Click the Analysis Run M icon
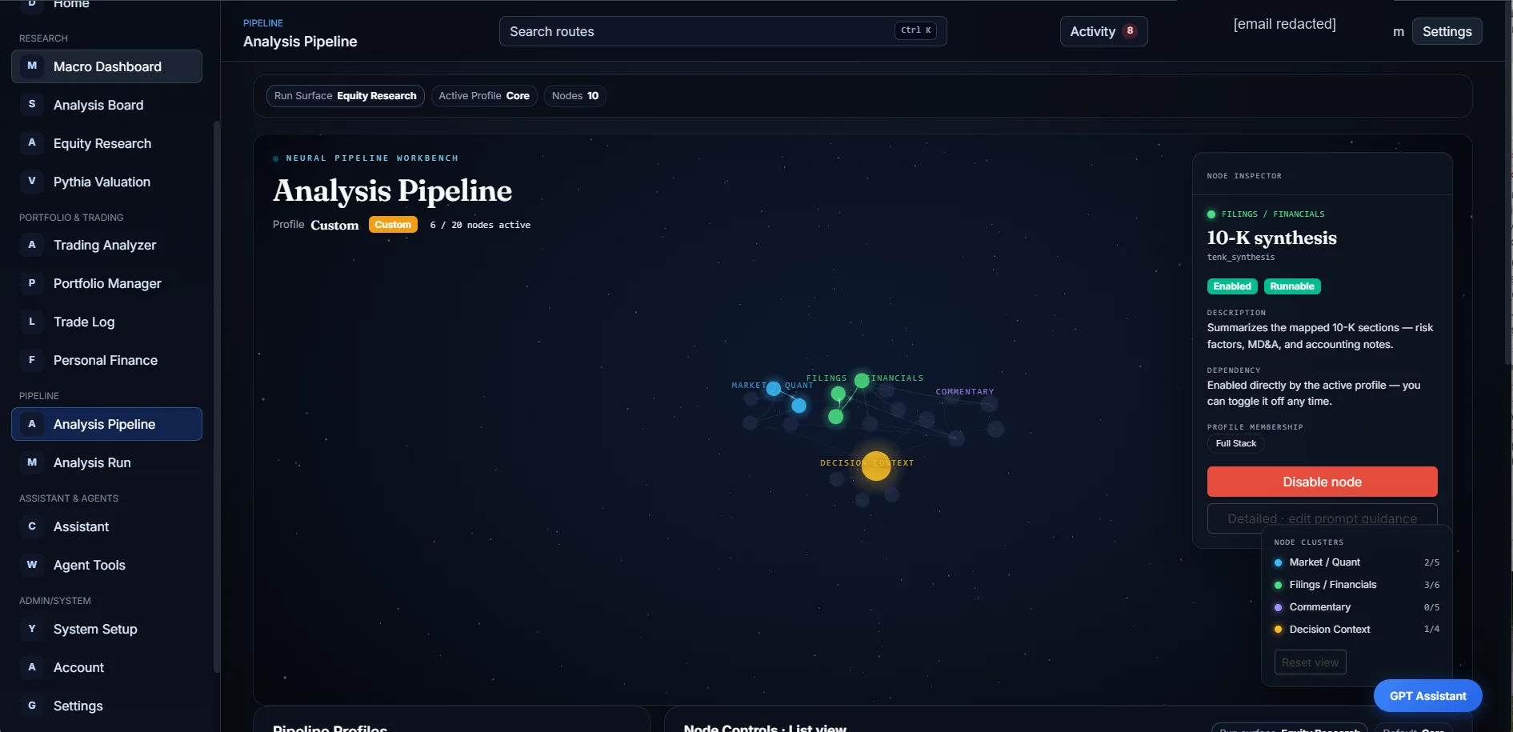The height and width of the screenshot is (732, 1513). click(x=32, y=462)
